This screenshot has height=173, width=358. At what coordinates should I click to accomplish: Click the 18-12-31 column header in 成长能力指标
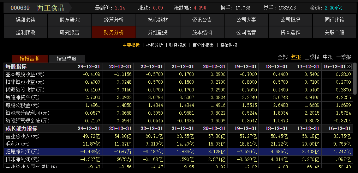click(277, 128)
